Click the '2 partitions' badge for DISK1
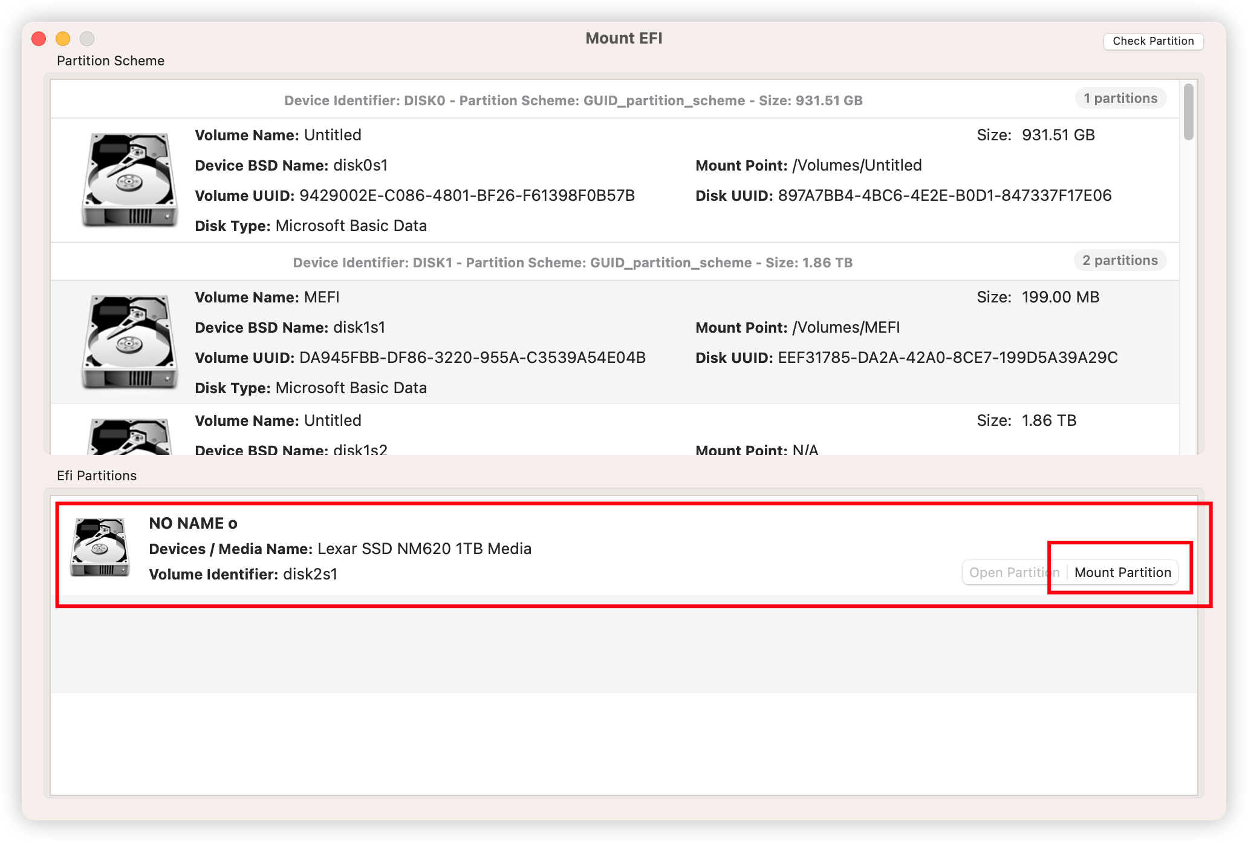 coord(1120,261)
